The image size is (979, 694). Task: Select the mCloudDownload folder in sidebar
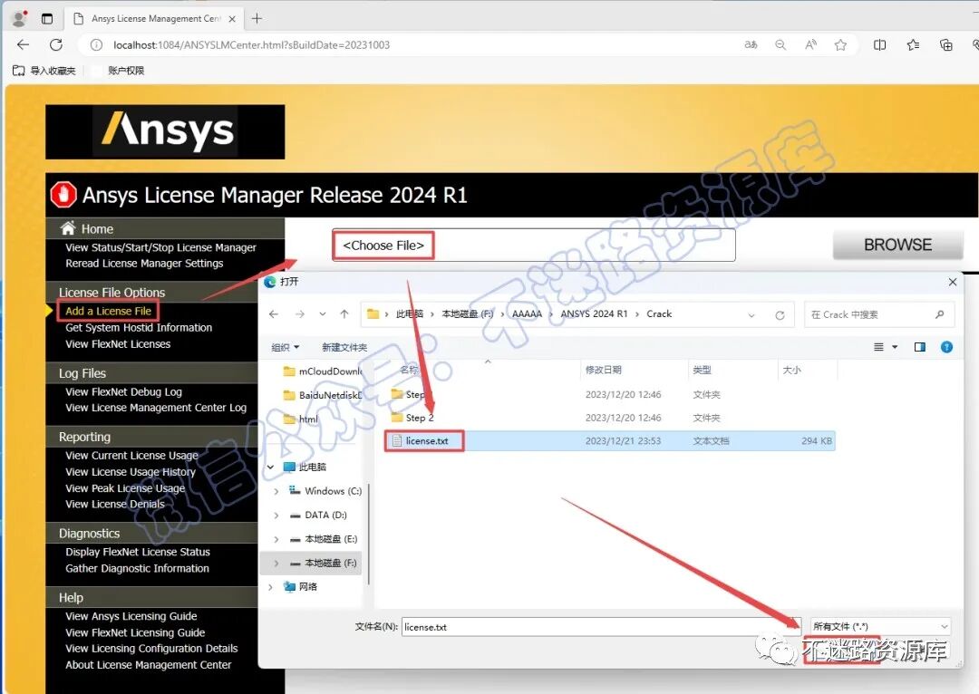pyautogui.click(x=323, y=371)
